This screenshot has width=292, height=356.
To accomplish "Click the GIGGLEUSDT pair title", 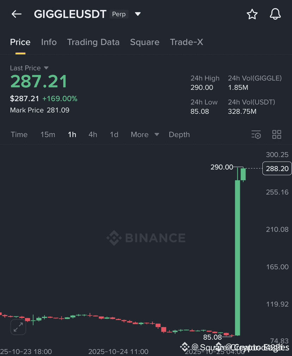I will [70, 14].
